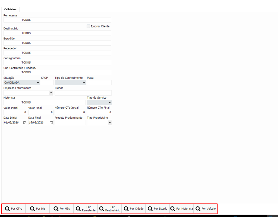Image resolution: width=278 pixels, height=217 pixels.
Task: Click magnifier icon for Por Remetente
Action: point(78,209)
